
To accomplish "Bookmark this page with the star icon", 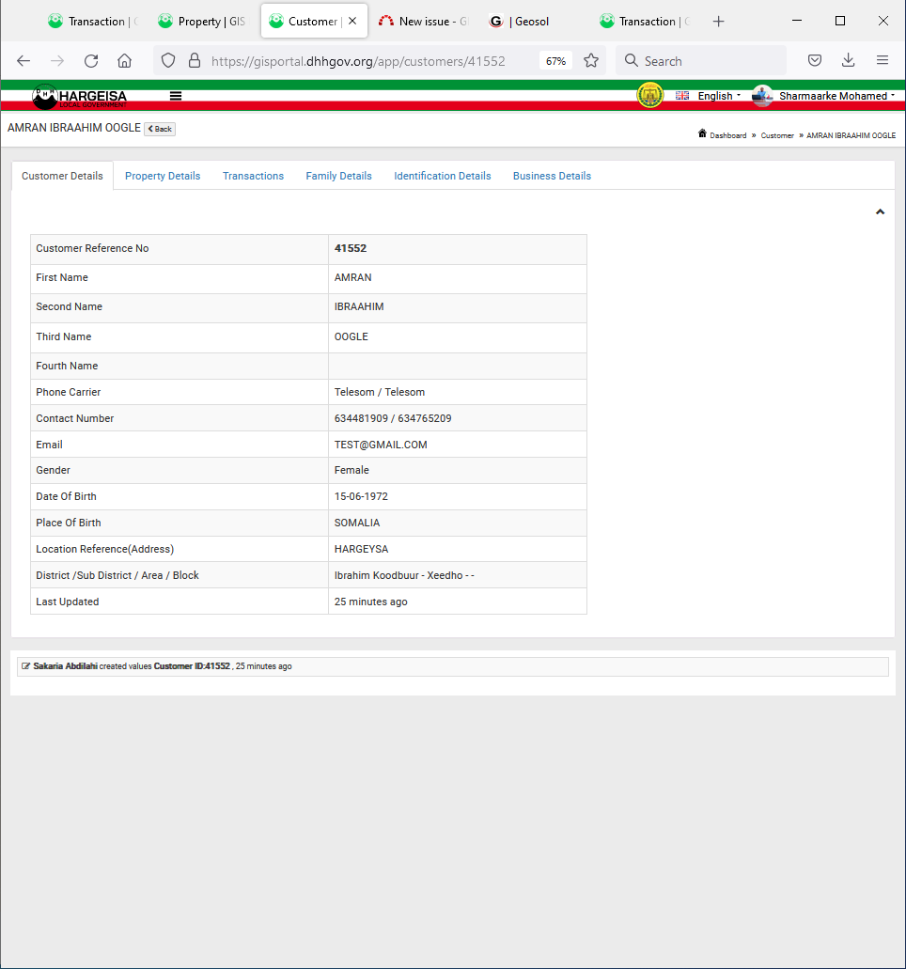I will point(591,60).
